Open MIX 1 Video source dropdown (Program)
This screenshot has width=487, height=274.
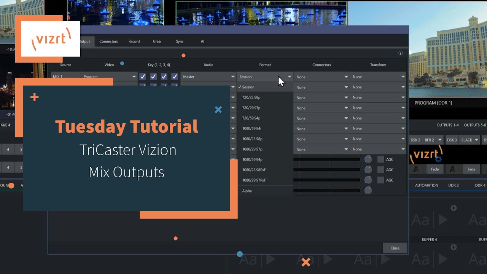[x=109, y=76]
